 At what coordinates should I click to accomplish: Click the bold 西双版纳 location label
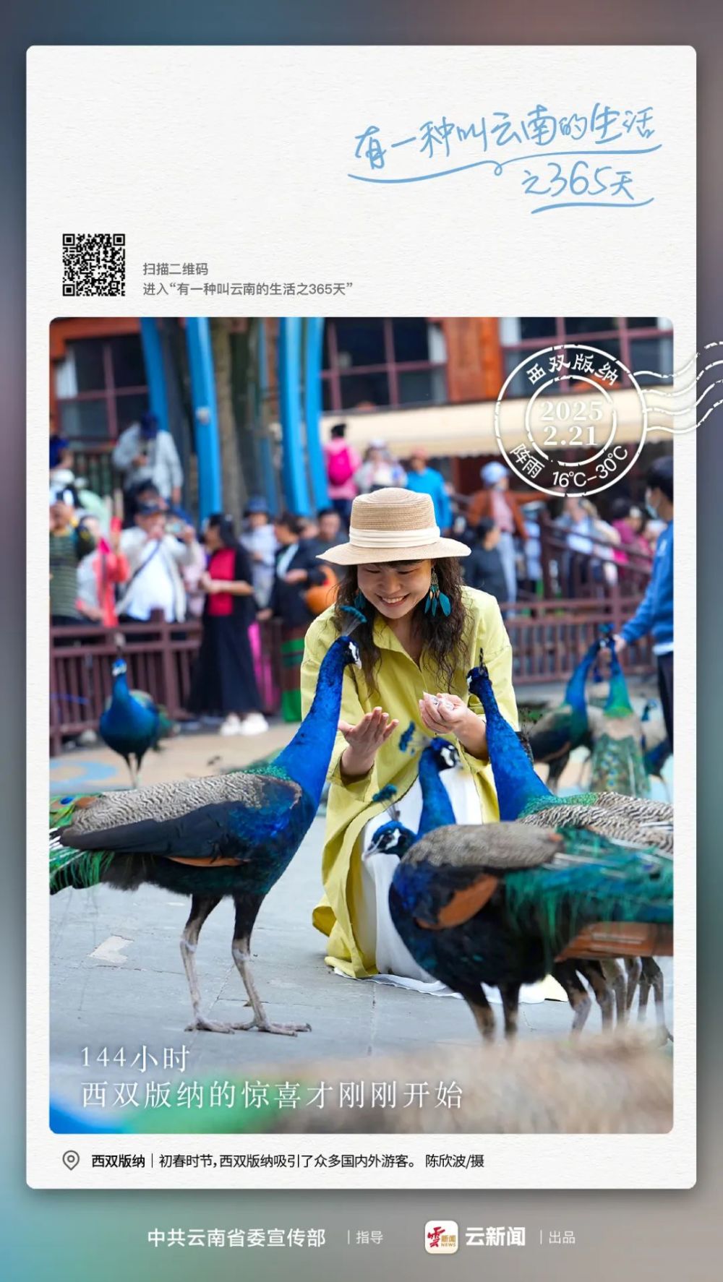[118, 1161]
